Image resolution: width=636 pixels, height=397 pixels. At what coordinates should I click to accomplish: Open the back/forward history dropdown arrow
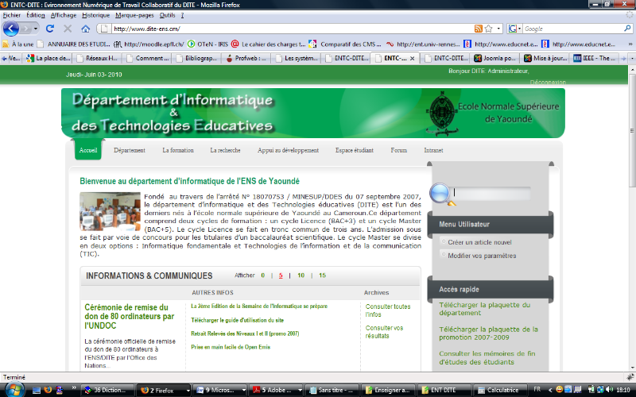click(37, 29)
